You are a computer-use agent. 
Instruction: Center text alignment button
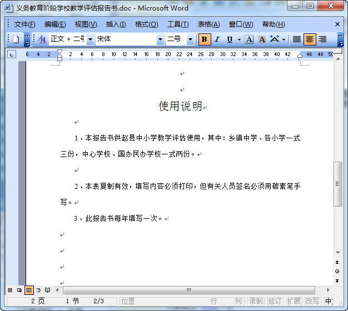[310, 39]
